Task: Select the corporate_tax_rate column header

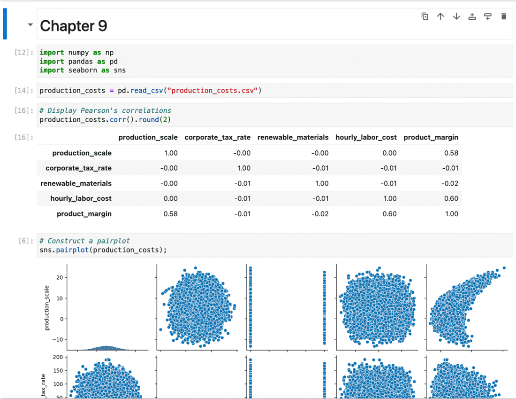Action: 218,137
